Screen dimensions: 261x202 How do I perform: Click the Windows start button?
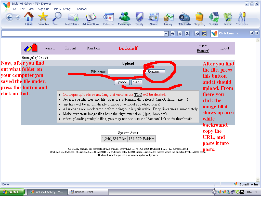click(12, 192)
